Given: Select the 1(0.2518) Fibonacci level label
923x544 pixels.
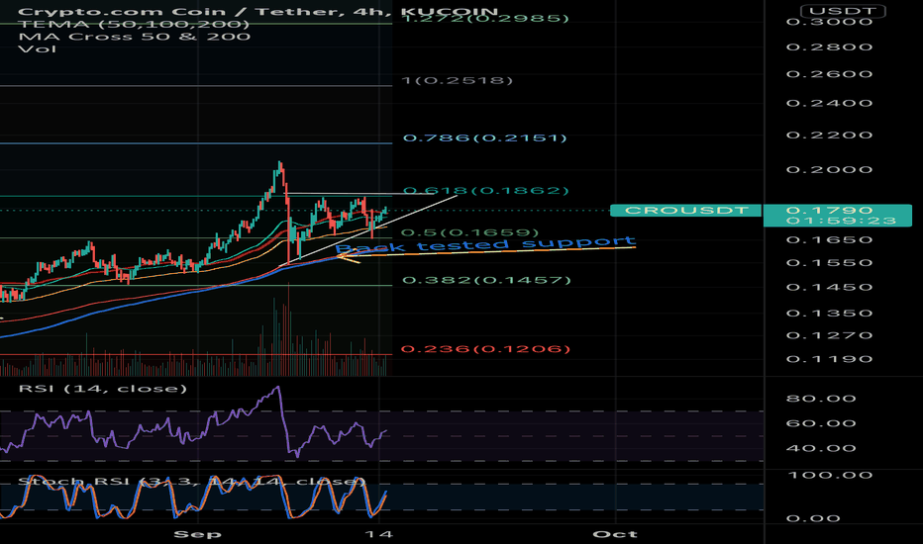Looking at the screenshot, I should (458, 80).
